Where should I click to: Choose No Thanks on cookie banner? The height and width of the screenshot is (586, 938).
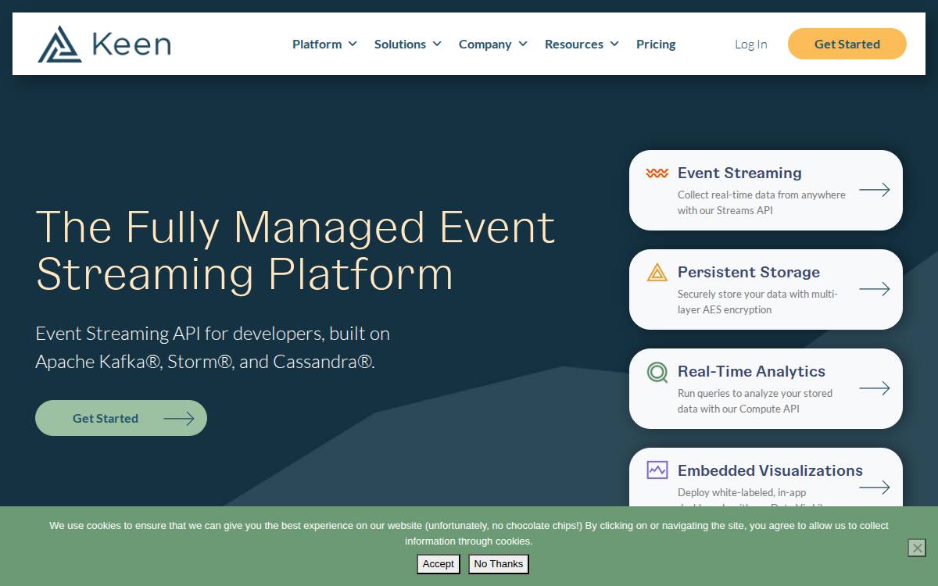point(499,564)
